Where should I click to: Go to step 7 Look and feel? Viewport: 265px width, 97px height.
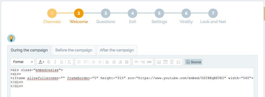click(x=213, y=16)
